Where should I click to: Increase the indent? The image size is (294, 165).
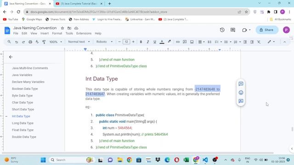point(252,42)
